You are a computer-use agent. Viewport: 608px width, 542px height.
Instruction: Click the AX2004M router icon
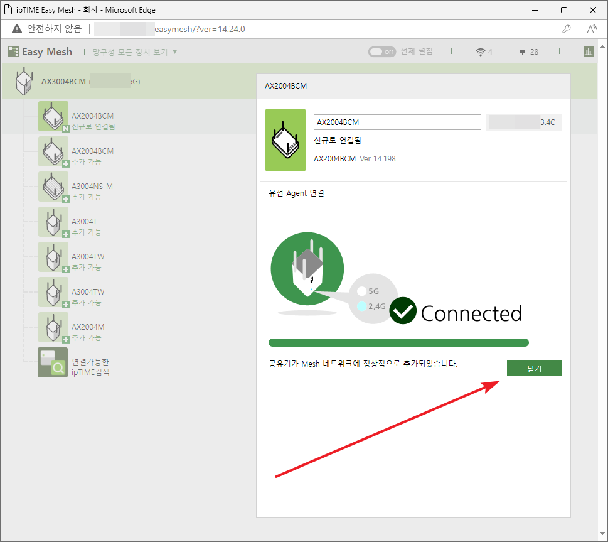(x=53, y=327)
